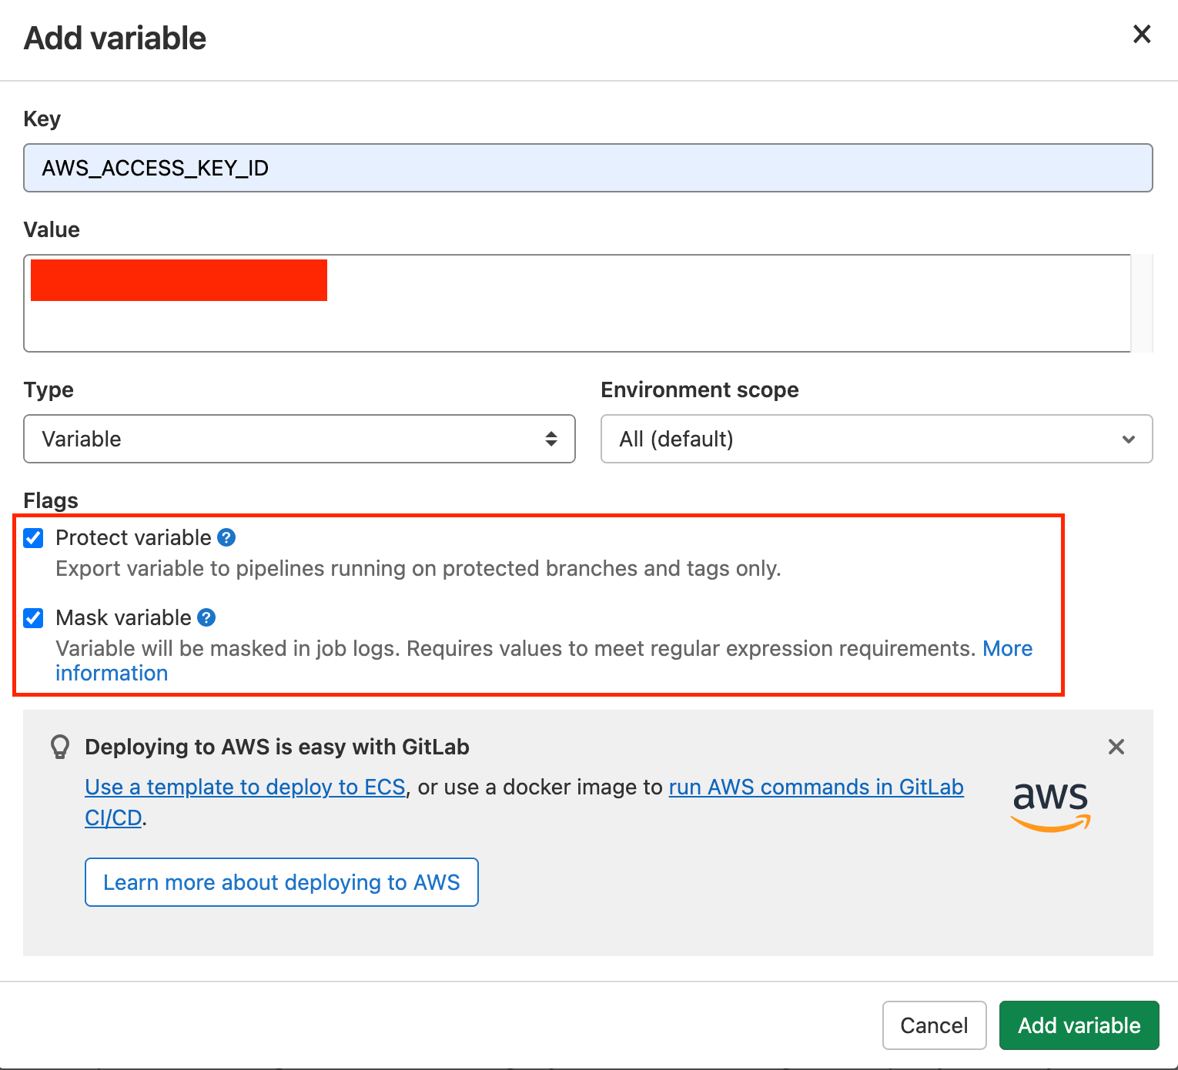
Task: Click the Mask variable help icon
Action: tap(206, 617)
